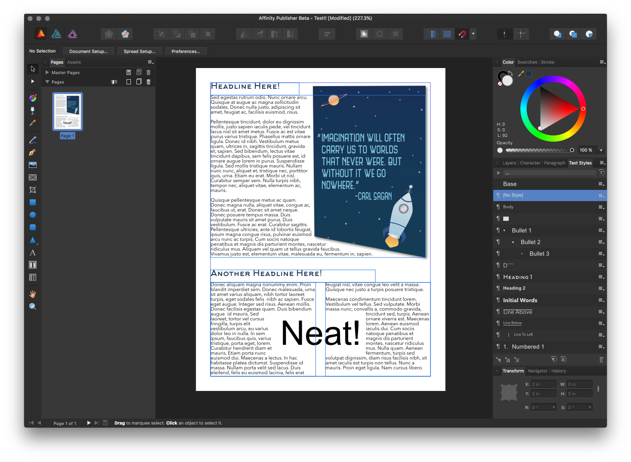Select the Move tool arrow
Viewport: 631px width, 462px height.
tap(33, 69)
